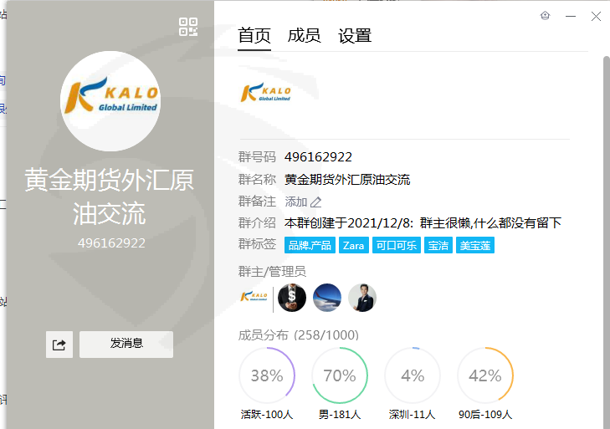The height and width of the screenshot is (429, 610).
Task: Select the Zara tag
Action: tap(354, 245)
